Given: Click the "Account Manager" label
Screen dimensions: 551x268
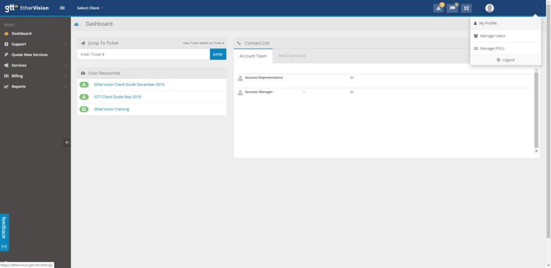Looking at the screenshot, I should coord(259,92).
